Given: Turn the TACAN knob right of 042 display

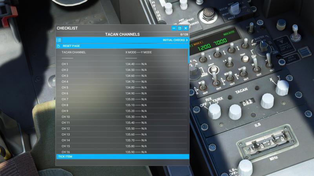Looking at the screenshot, I should [267, 101].
